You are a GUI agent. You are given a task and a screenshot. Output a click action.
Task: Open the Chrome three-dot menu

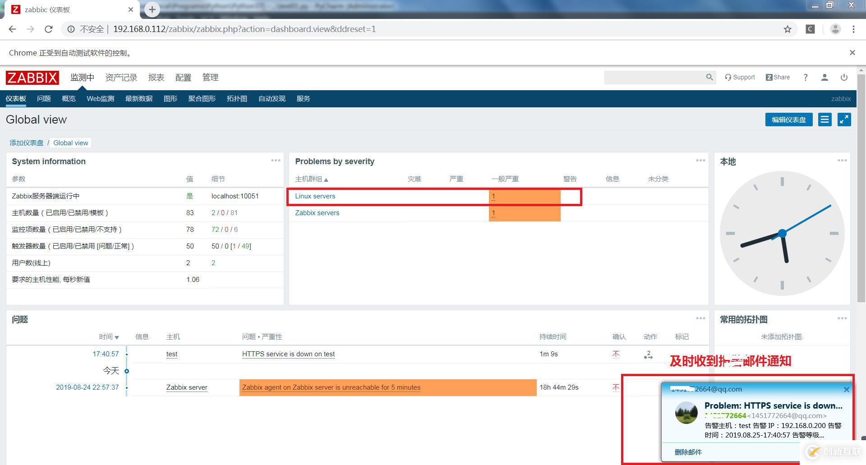[853, 29]
